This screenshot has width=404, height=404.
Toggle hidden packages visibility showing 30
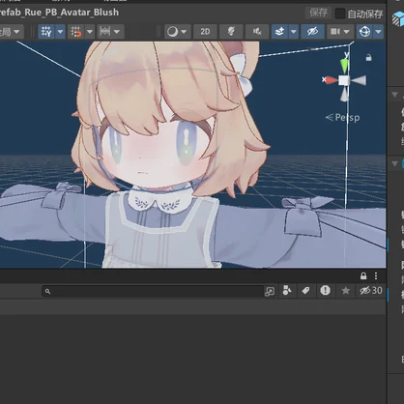pos(371,291)
